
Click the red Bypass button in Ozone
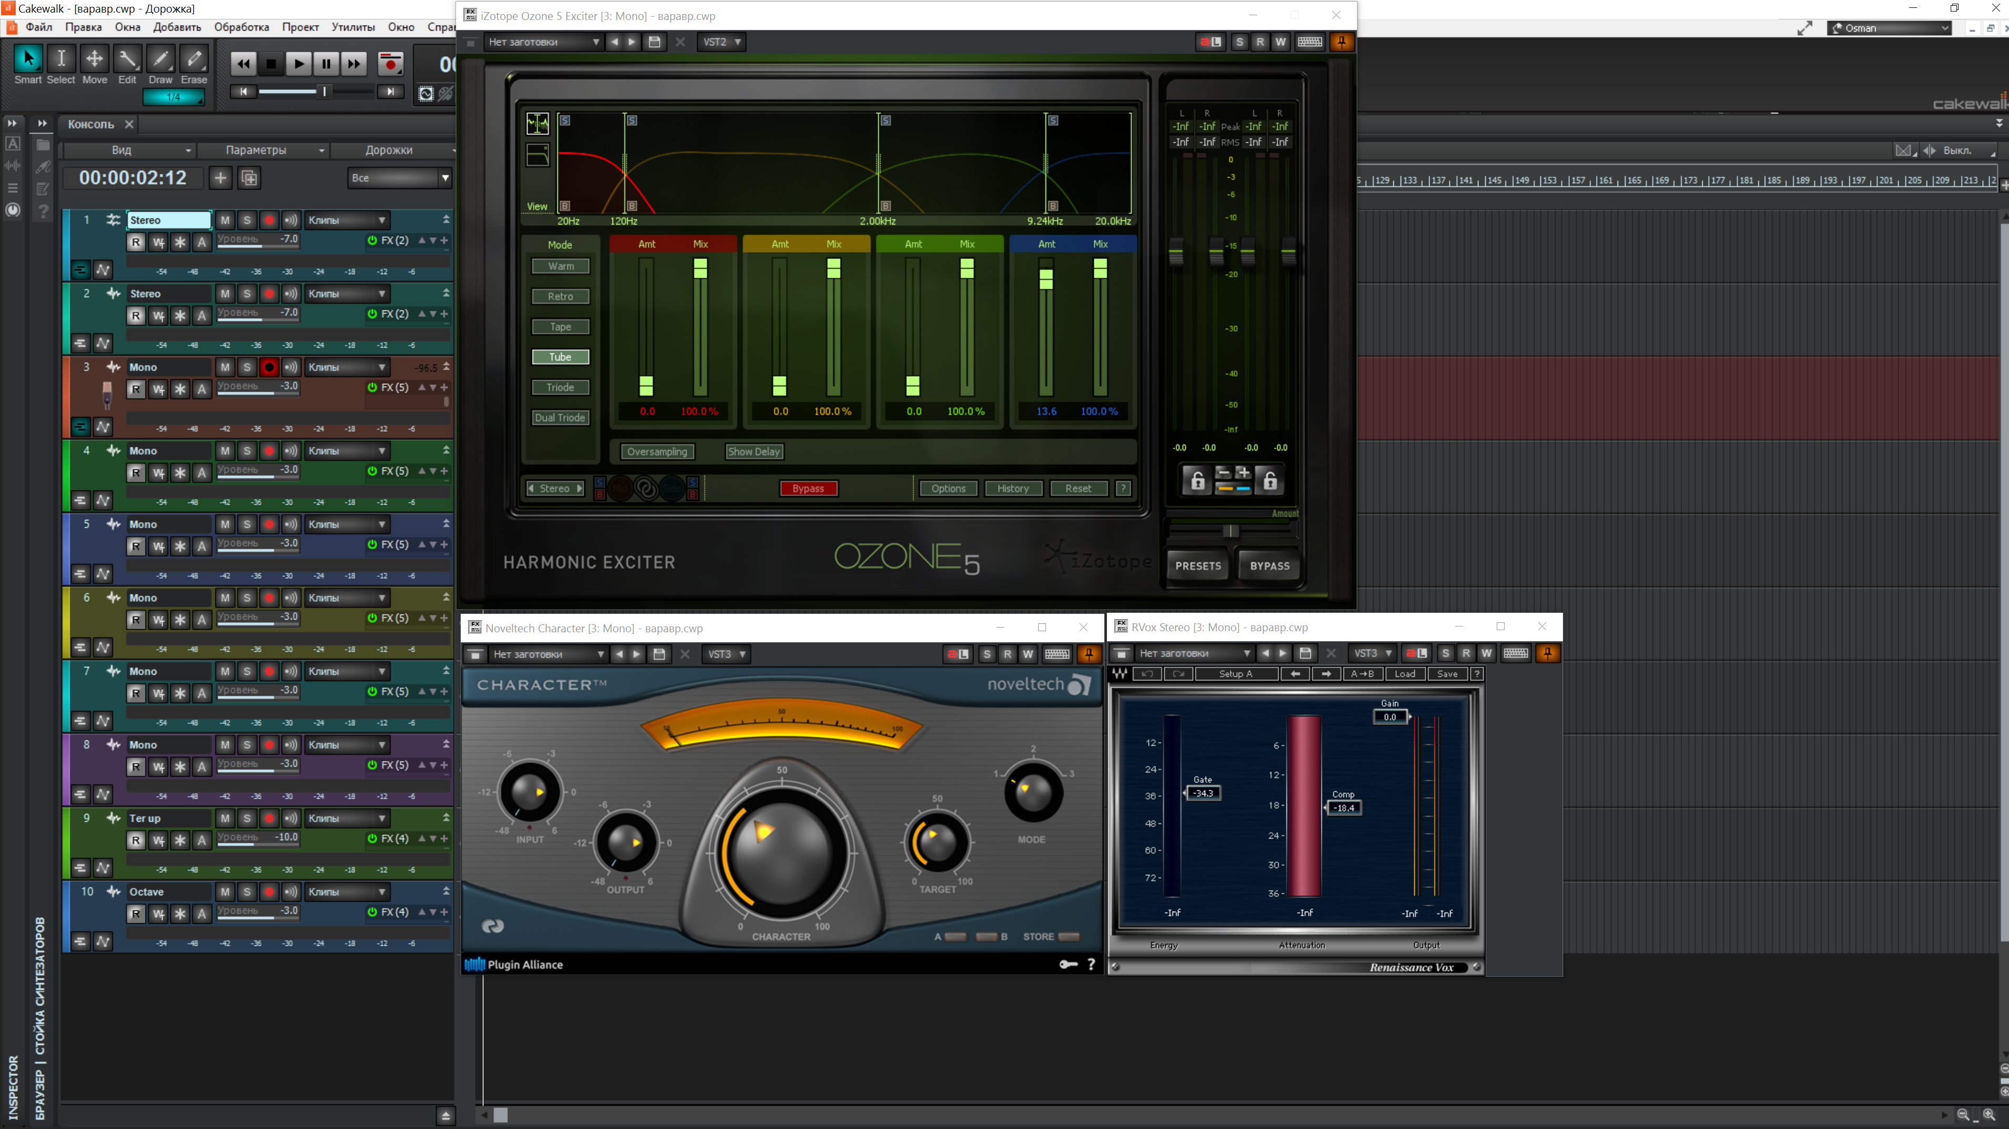pos(808,488)
